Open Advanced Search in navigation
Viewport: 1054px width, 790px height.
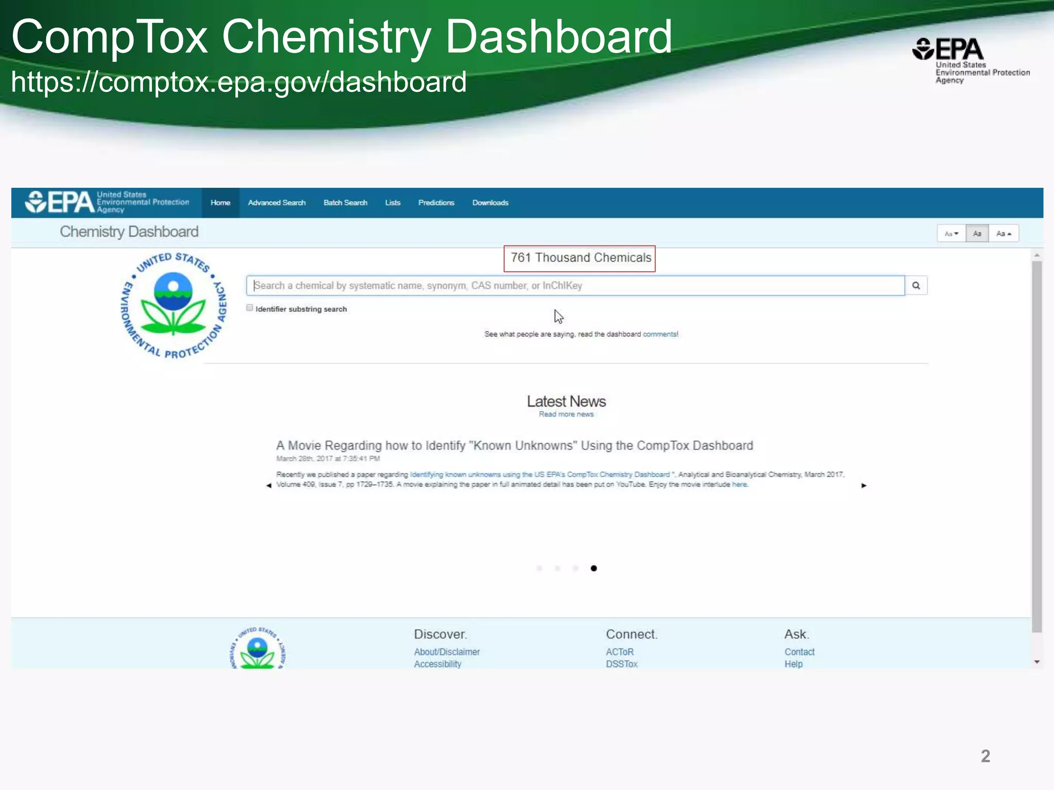tap(277, 203)
